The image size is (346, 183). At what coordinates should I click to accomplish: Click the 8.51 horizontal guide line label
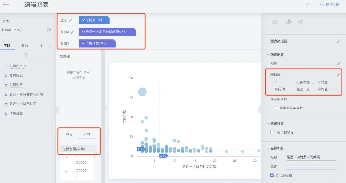point(141,149)
